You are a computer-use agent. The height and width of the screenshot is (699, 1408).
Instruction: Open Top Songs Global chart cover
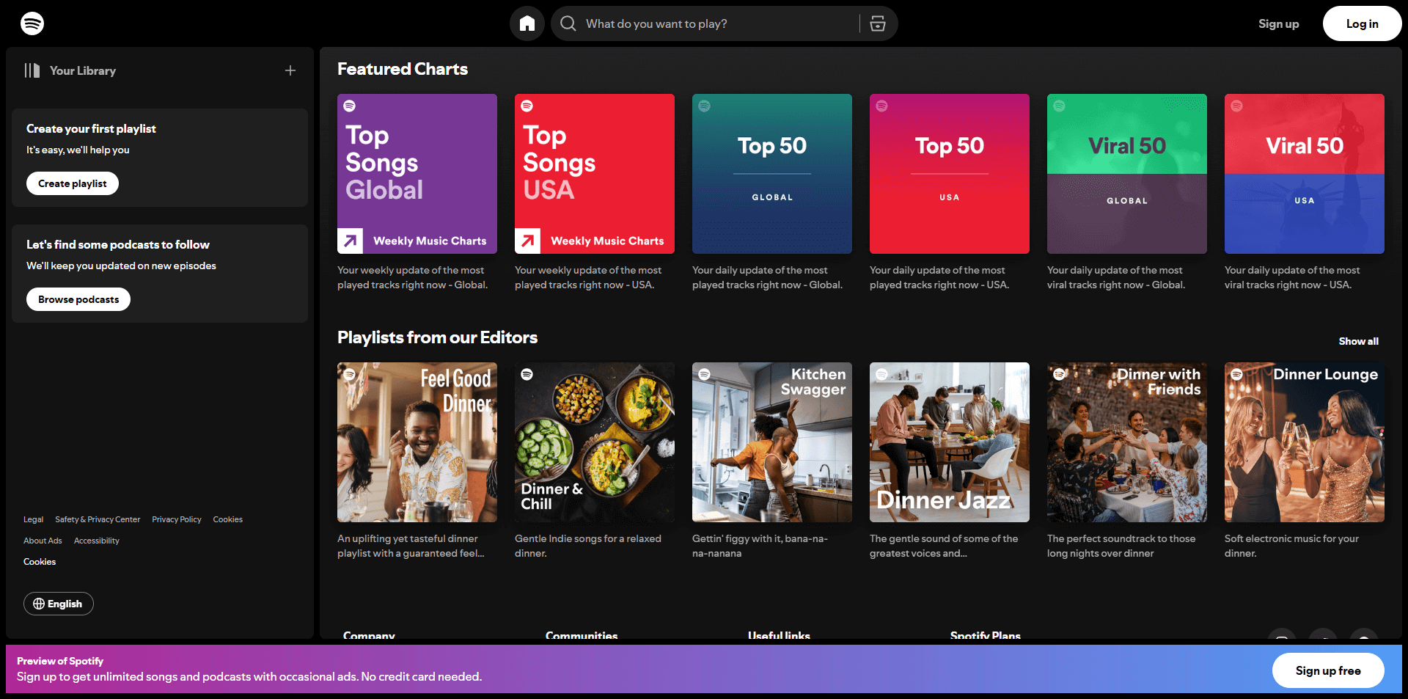pos(417,174)
